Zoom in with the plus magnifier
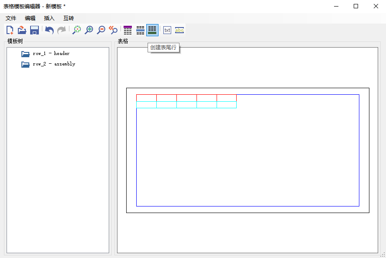386x258 pixels. 89,30
